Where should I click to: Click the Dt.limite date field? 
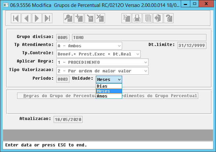pyautogui.click(x=192, y=46)
